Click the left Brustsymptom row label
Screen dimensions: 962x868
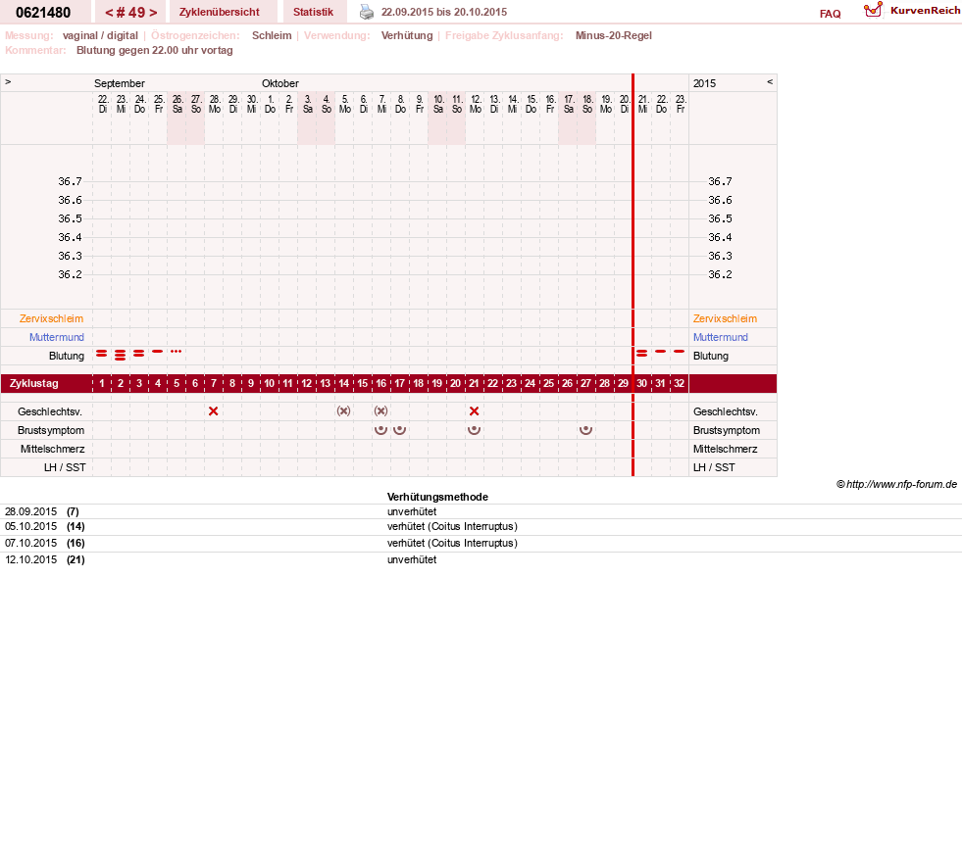coord(51,430)
